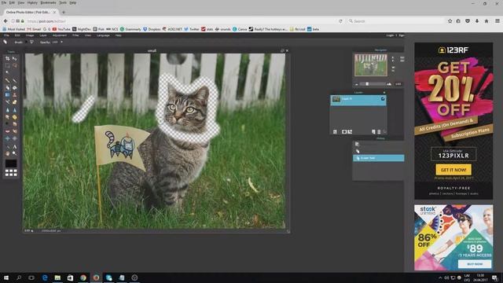Select the Sponge tool

coord(14,117)
